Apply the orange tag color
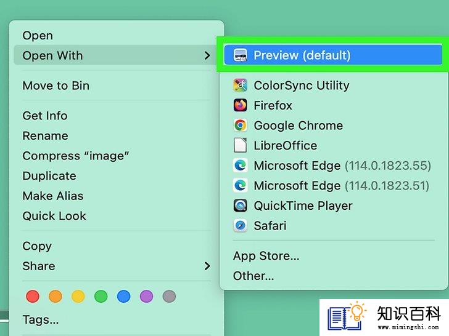This screenshot has height=336, width=449. pos(56,296)
